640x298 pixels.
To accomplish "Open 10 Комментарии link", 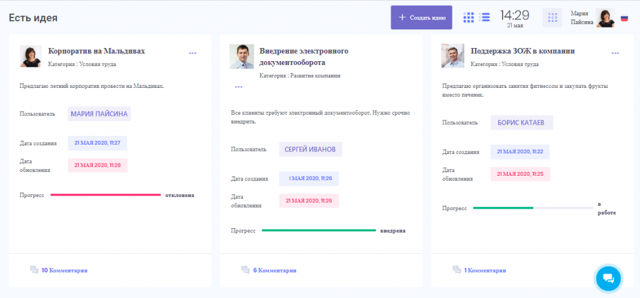I will point(64,271).
